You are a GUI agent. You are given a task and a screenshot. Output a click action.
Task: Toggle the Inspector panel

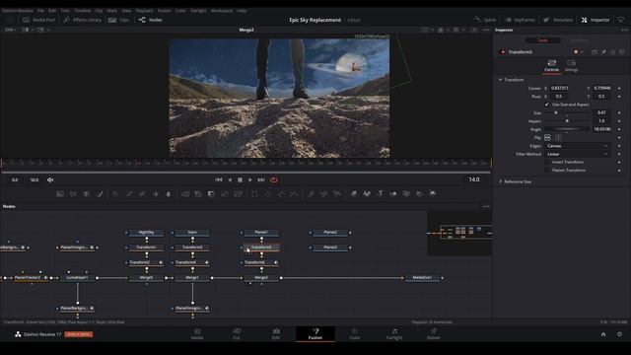coord(596,20)
